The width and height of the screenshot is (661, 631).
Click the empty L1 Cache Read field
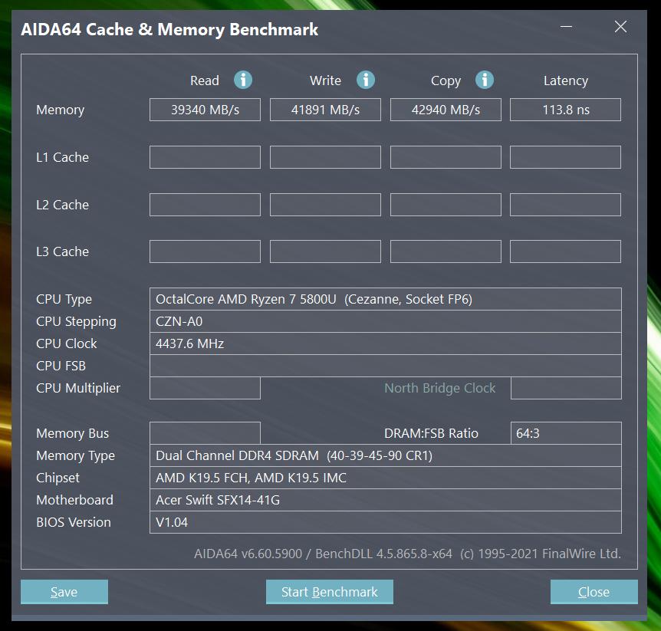click(205, 156)
